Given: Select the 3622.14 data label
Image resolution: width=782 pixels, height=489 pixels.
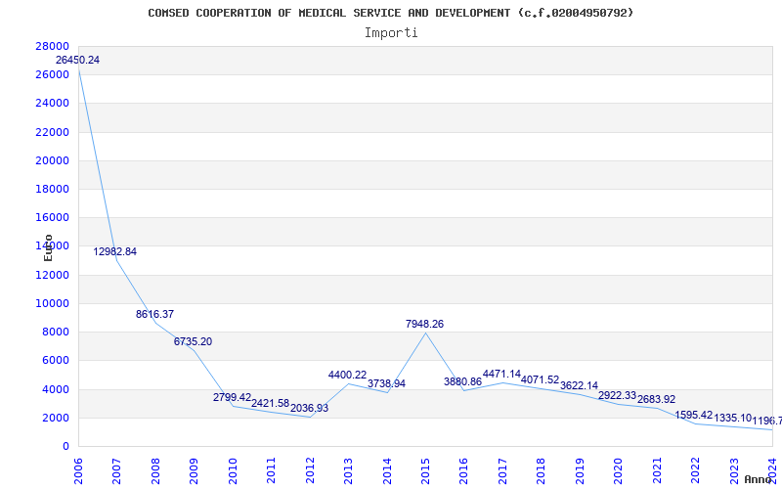Looking at the screenshot, I should 579,385.
